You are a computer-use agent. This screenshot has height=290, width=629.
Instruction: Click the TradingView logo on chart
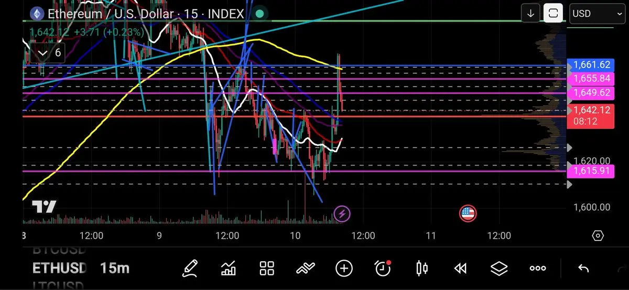coord(44,206)
